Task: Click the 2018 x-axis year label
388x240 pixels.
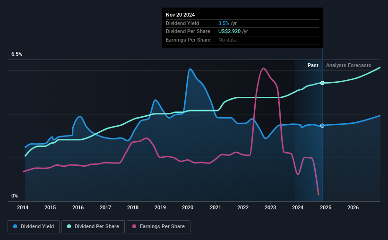Action: (x=133, y=207)
